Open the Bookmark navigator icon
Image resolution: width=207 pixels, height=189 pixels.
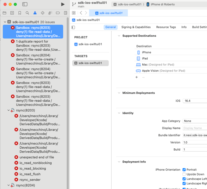[20, 13]
